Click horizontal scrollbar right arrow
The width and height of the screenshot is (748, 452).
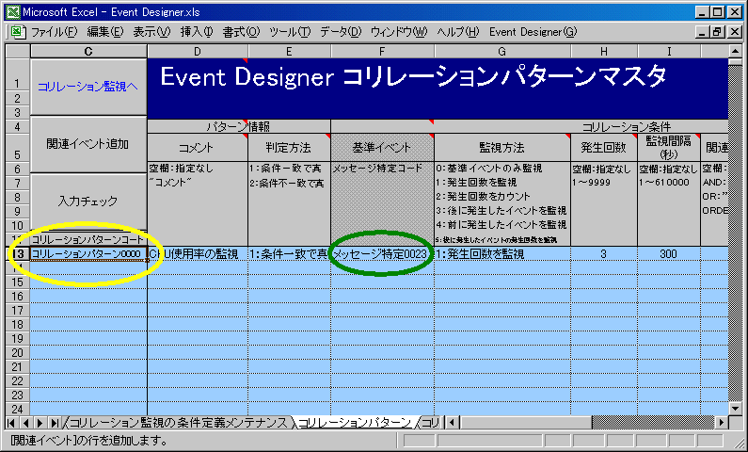[722, 423]
